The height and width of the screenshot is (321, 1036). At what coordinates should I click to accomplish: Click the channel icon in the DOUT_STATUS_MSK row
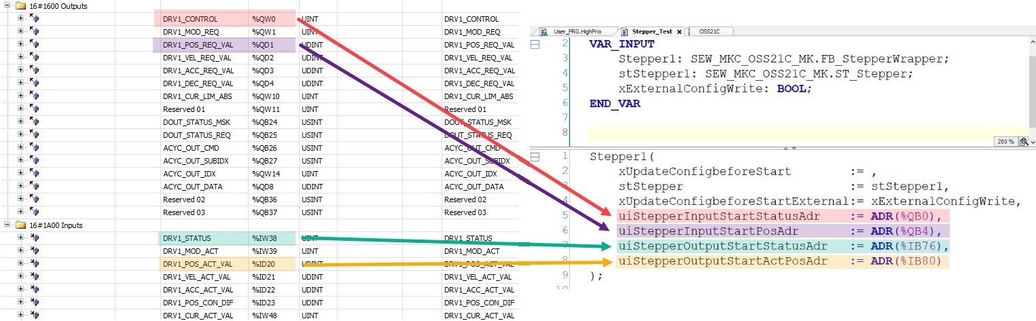point(34,122)
